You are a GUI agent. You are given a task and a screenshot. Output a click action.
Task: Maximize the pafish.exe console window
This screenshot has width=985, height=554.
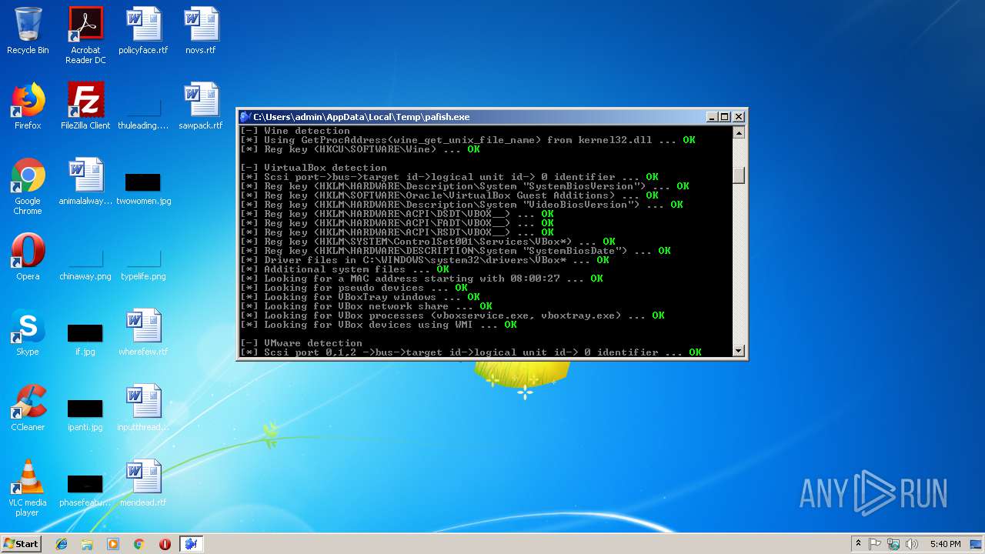tap(725, 117)
